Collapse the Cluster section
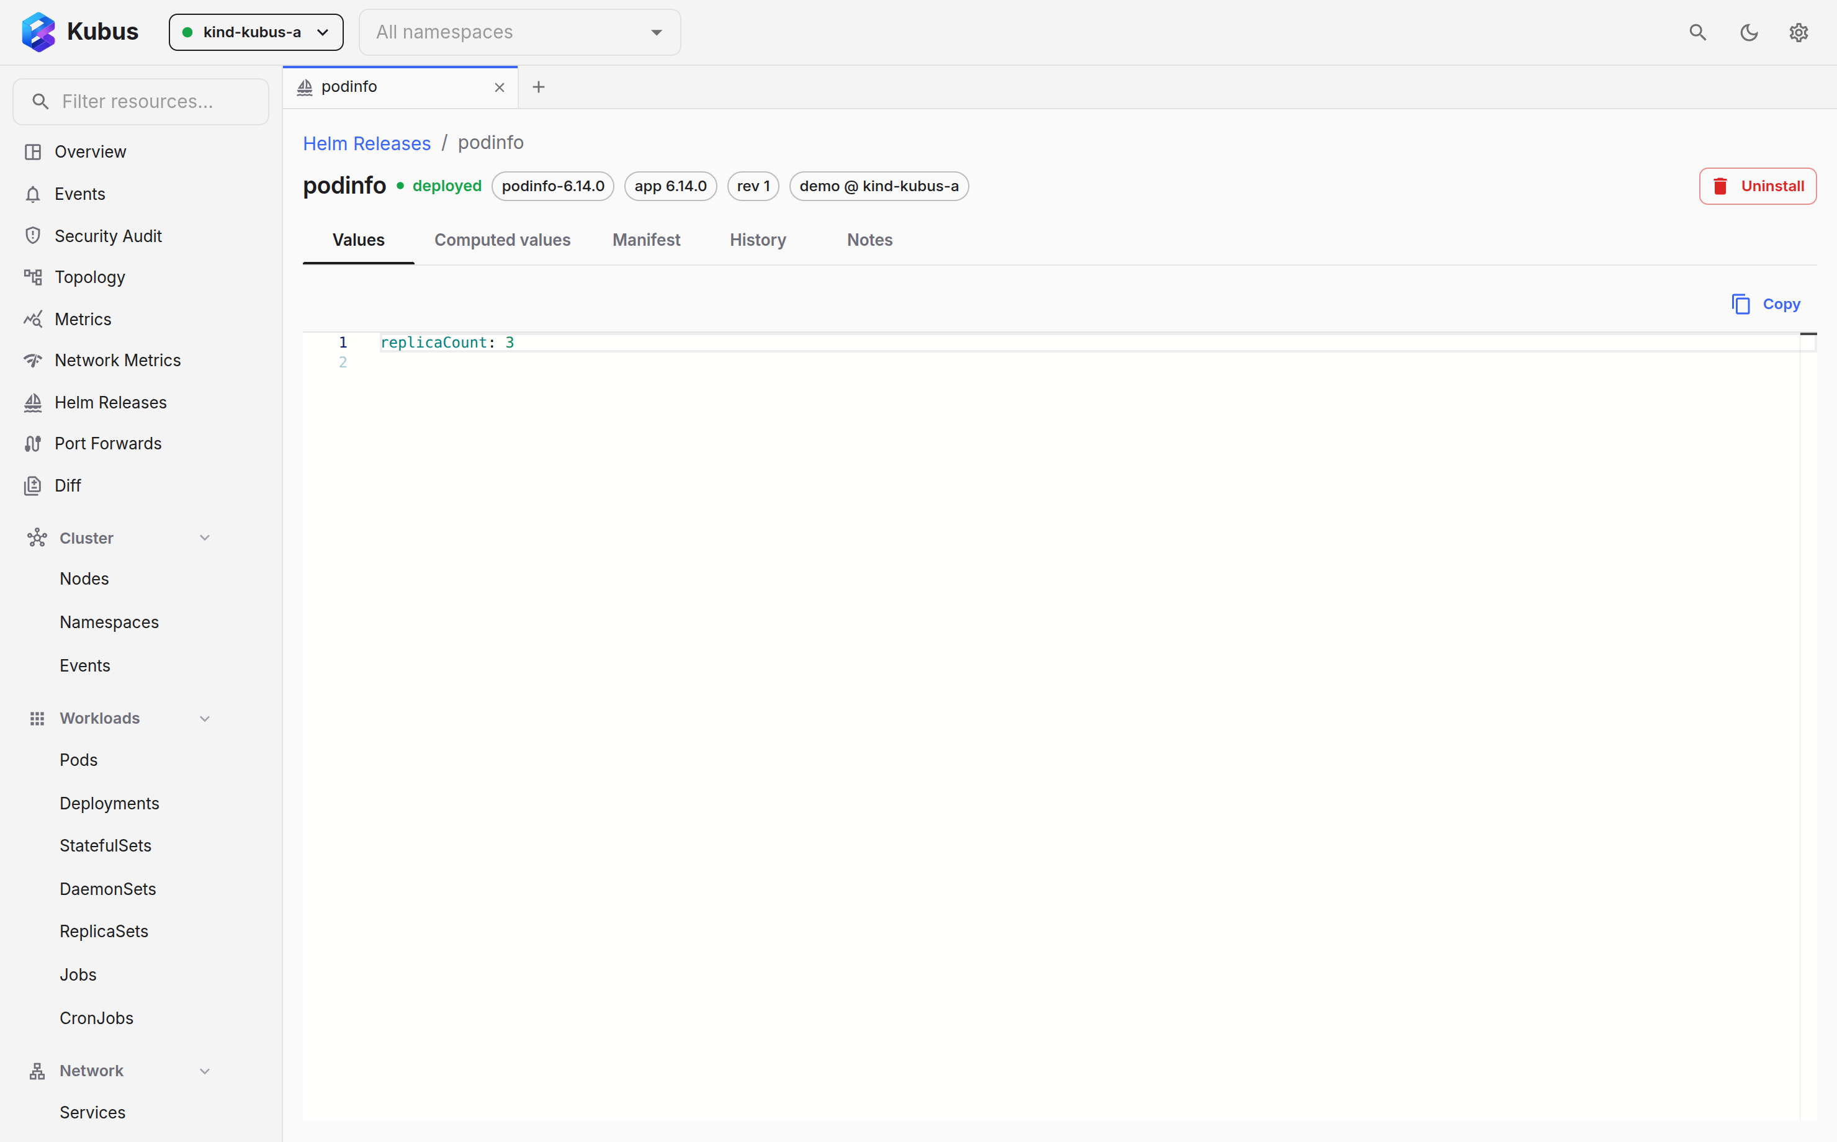Viewport: 1837px width, 1142px height. 205,537
